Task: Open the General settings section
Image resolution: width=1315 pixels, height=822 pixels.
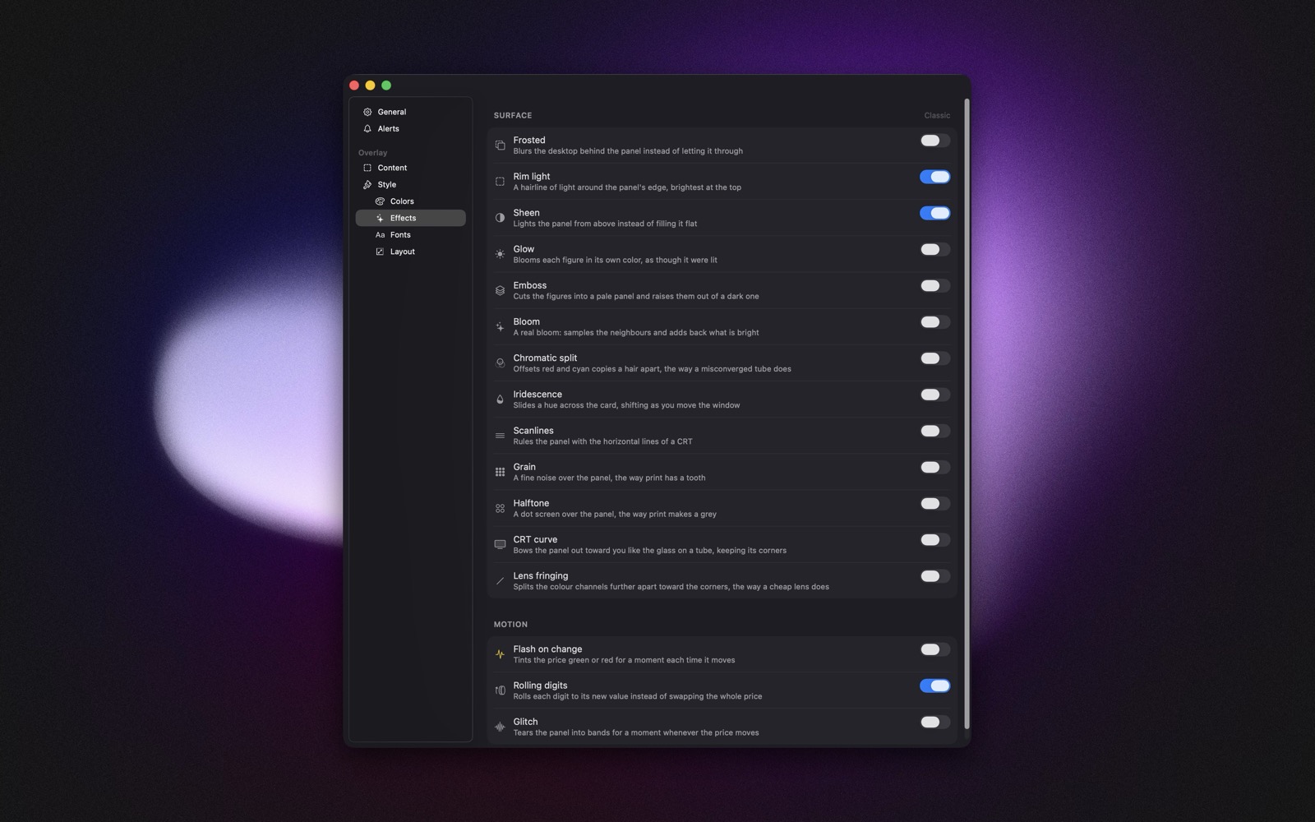Action: (x=410, y=112)
